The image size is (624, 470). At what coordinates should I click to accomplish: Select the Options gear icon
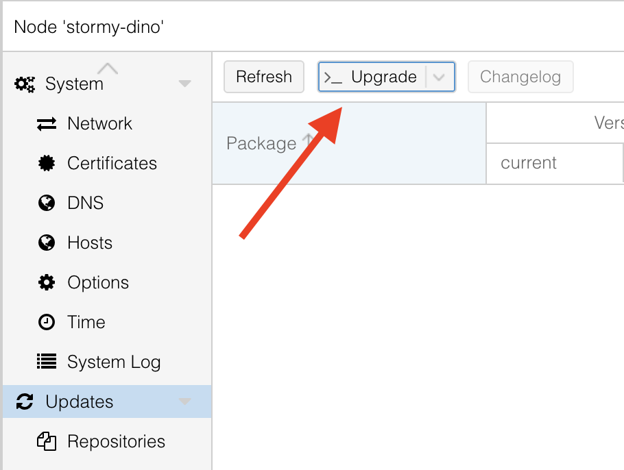click(47, 282)
